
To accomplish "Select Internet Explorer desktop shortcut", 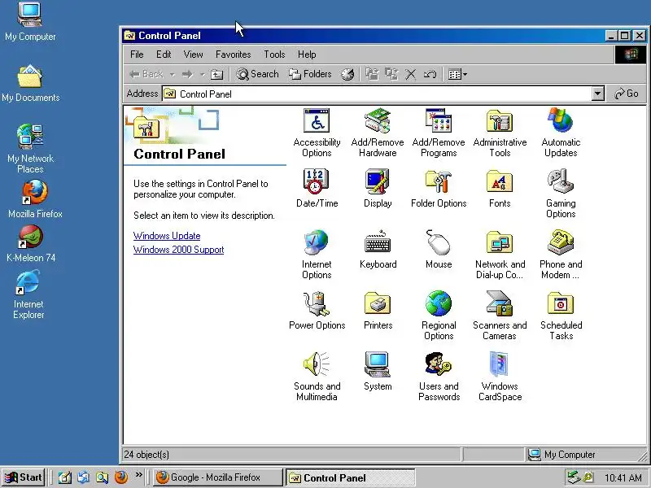I will 28,294.
